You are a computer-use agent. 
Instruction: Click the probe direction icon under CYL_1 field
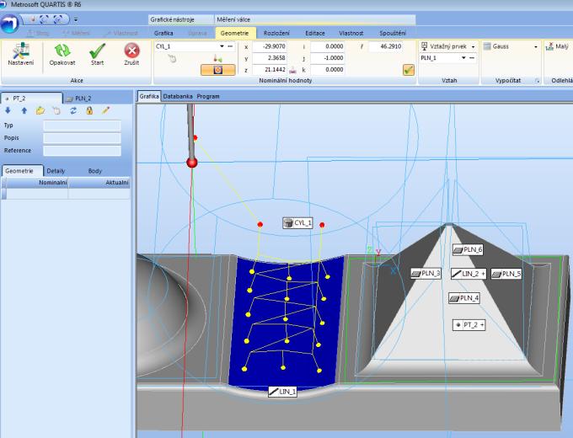click(x=217, y=58)
